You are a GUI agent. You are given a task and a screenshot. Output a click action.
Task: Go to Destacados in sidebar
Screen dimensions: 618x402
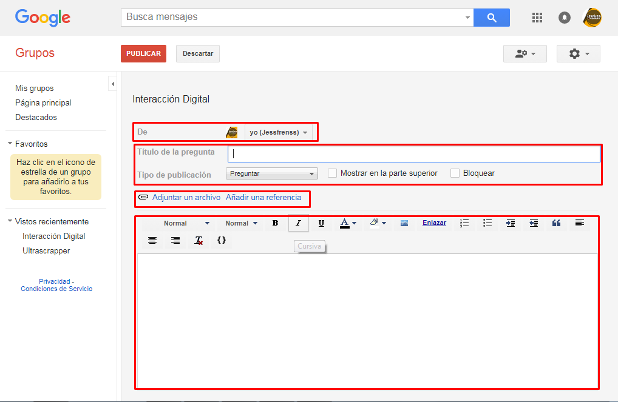click(x=36, y=118)
